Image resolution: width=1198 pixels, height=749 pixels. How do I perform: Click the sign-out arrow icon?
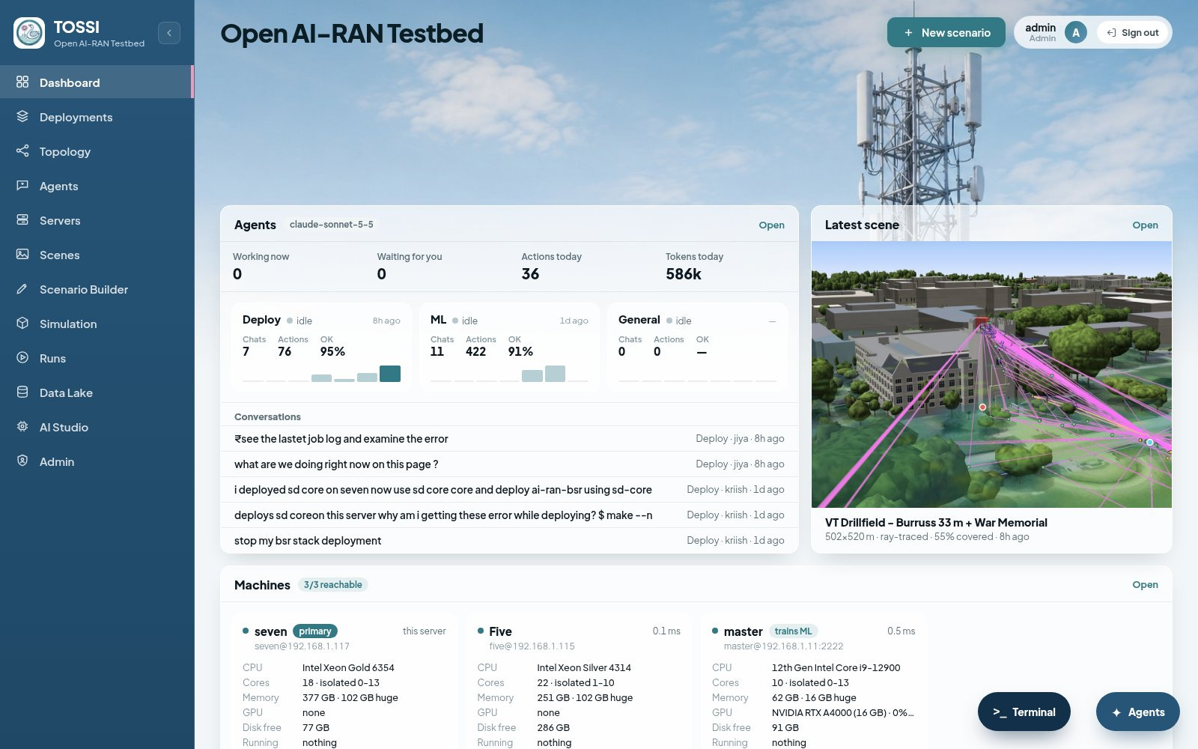pyautogui.click(x=1111, y=33)
